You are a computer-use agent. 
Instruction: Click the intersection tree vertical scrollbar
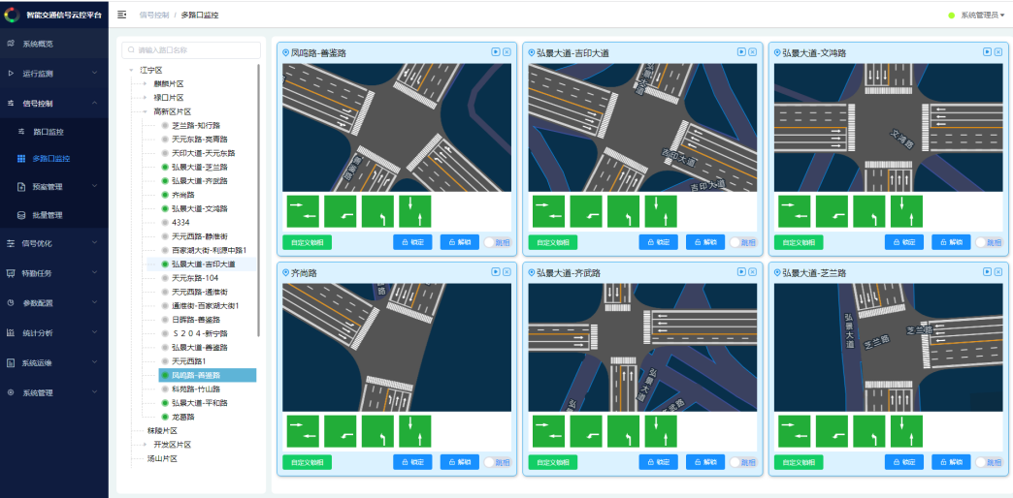(258, 194)
